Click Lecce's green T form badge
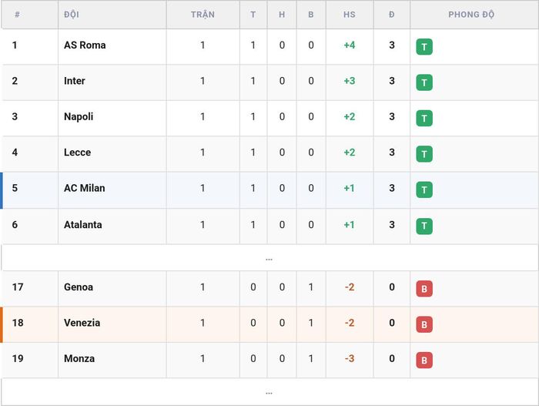The height and width of the screenshot is (406, 539). 424,154
